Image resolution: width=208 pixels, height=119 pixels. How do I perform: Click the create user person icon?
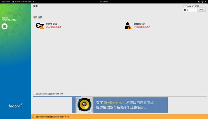128,26
